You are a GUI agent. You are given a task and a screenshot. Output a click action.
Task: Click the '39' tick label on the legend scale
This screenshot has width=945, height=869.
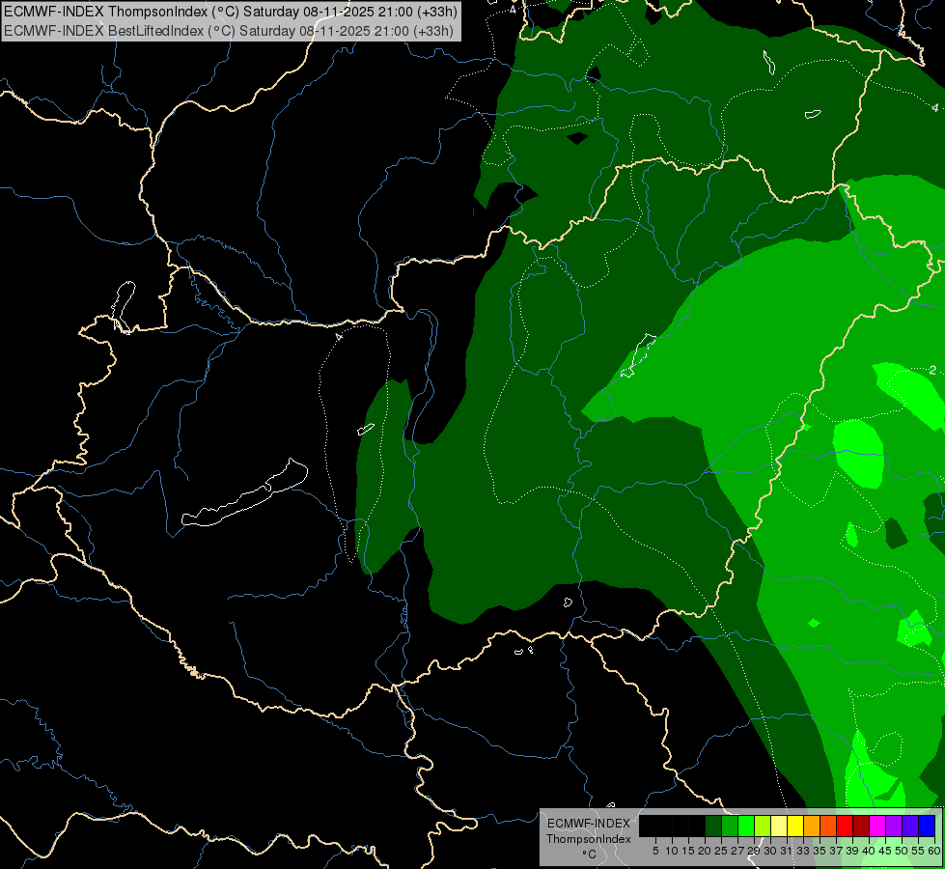tap(852, 851)
